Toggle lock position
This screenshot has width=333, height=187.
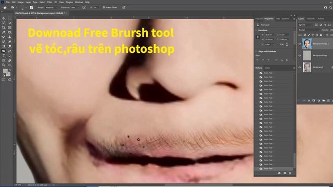[x=313, y=35]
